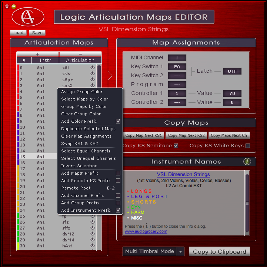Open the Multi Timbral Mode dropdown arrow
The image size is (267, 267).
(x=181, y=251)
